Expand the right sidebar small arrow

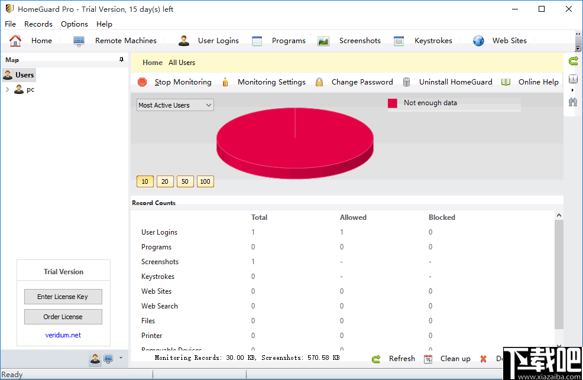click(x=572, y=90)
